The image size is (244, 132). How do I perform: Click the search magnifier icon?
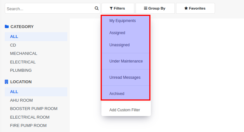click(96, 8)
